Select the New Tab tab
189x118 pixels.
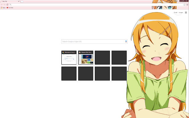click(x=10, y=1)
